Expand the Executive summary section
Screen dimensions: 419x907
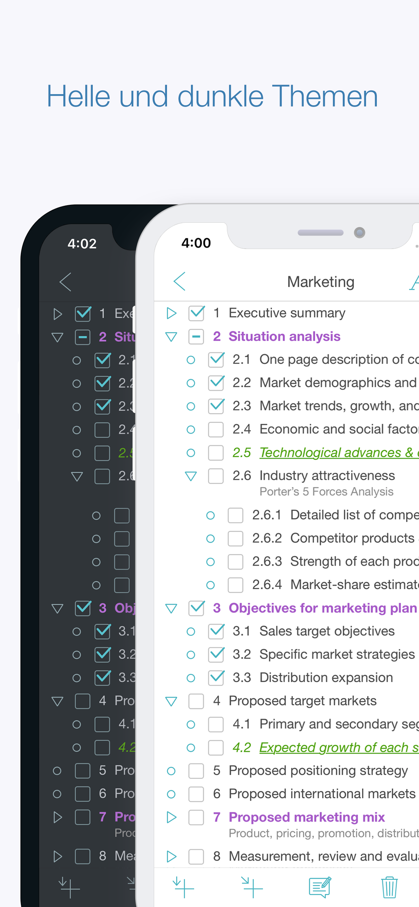pyautogui.click(x=171, y=313)
